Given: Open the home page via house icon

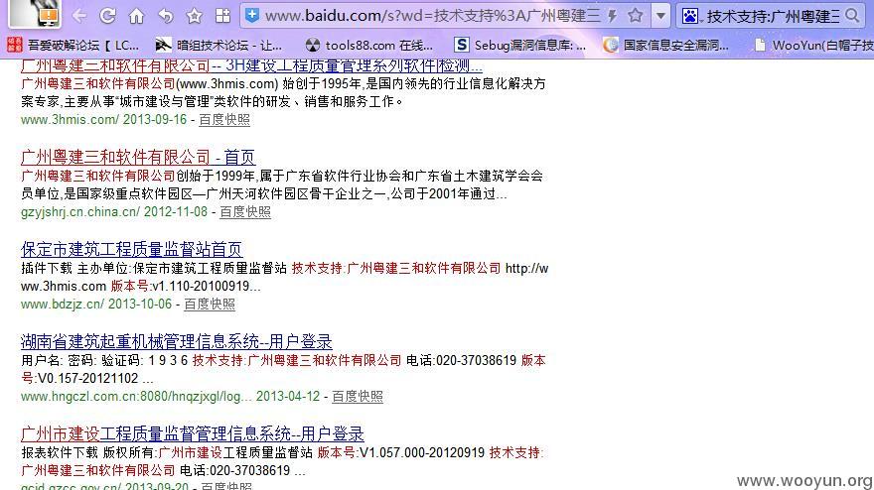Looking at the screenshot, I should click(137, 16).
